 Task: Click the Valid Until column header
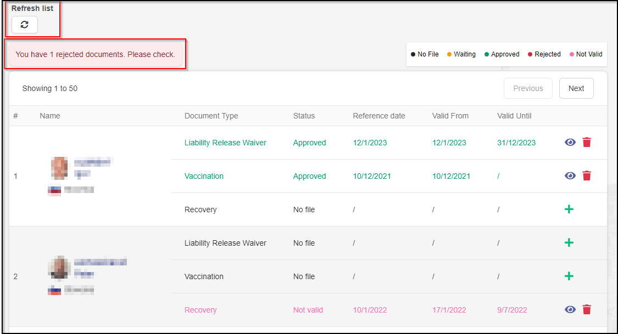click(x=514, y=116)
